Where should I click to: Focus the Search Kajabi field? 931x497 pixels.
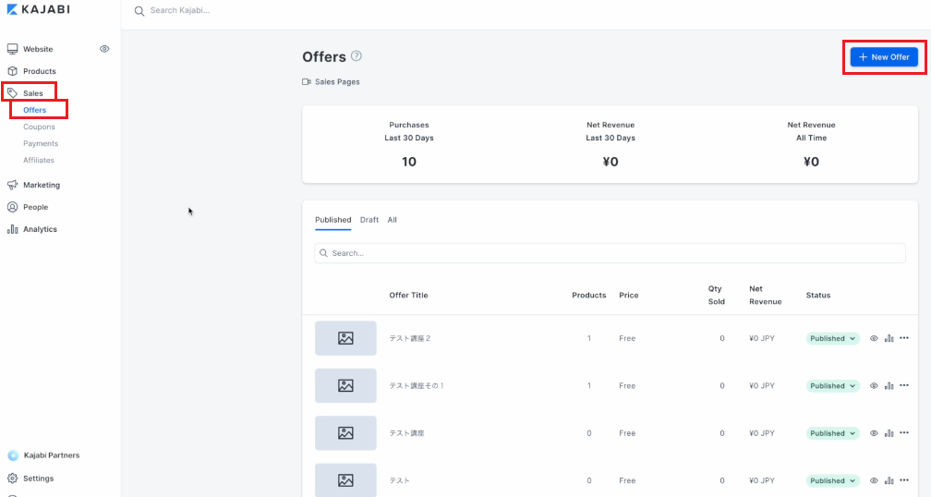[x=180, y=10]
